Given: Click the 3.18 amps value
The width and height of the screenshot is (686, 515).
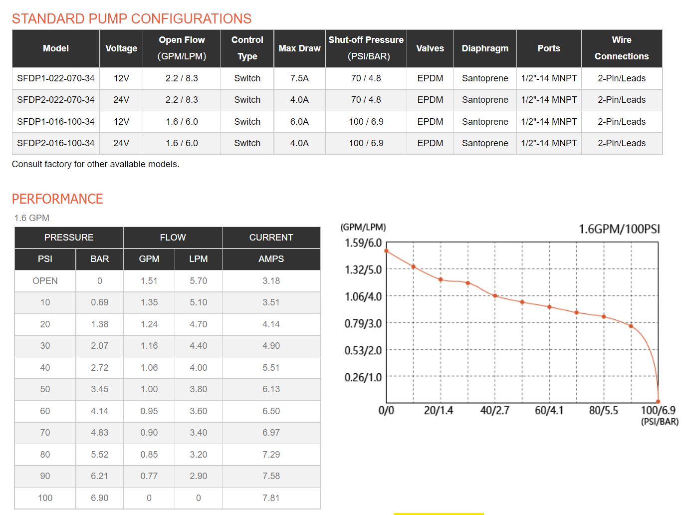Looking at the screenshot, I should click(271, 281).
